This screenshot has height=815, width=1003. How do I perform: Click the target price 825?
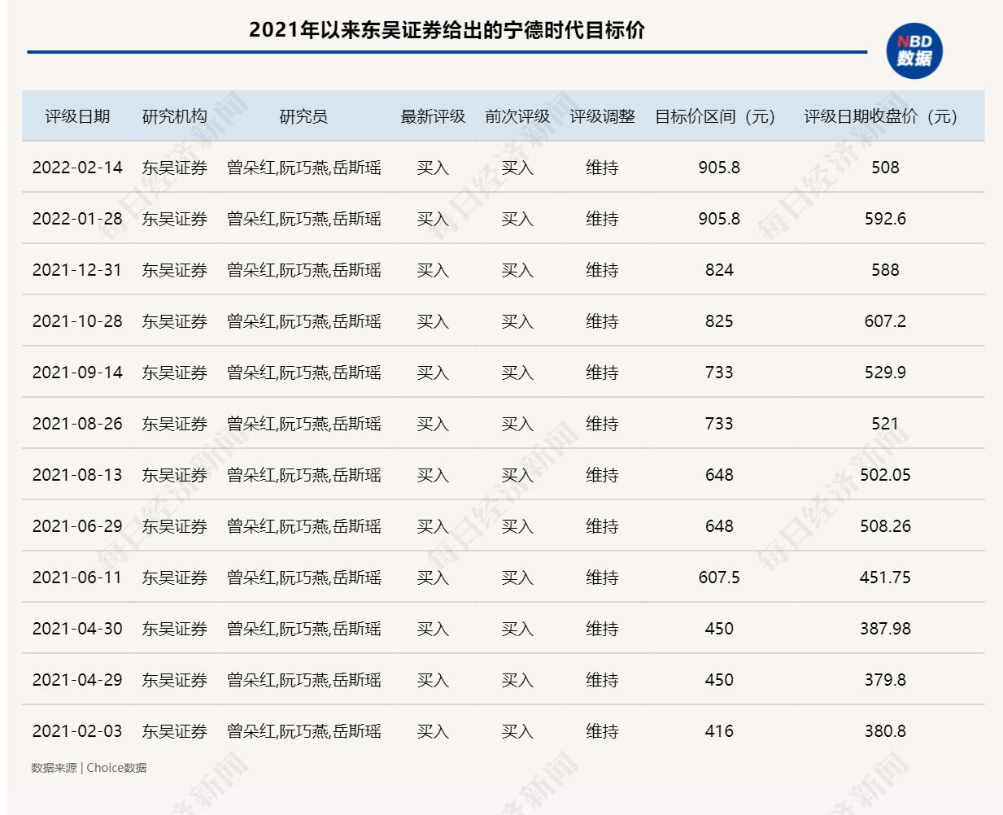pyautogui.click(x=719, y=321)
